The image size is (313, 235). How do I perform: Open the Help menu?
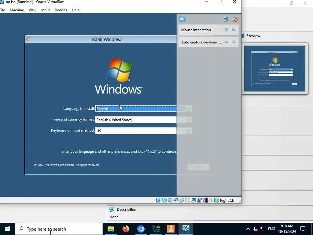(76, 10)
